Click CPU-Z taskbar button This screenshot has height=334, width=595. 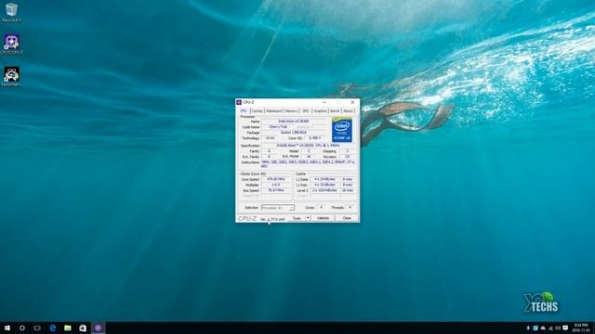(x=99, y=328)
